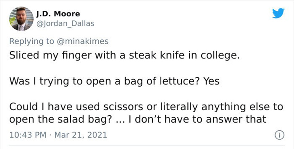Image resolution: width=294 pixels, height=149 pixels.
Task: Click the "Sliced my finger" sentence
Action: click(125, 55)
